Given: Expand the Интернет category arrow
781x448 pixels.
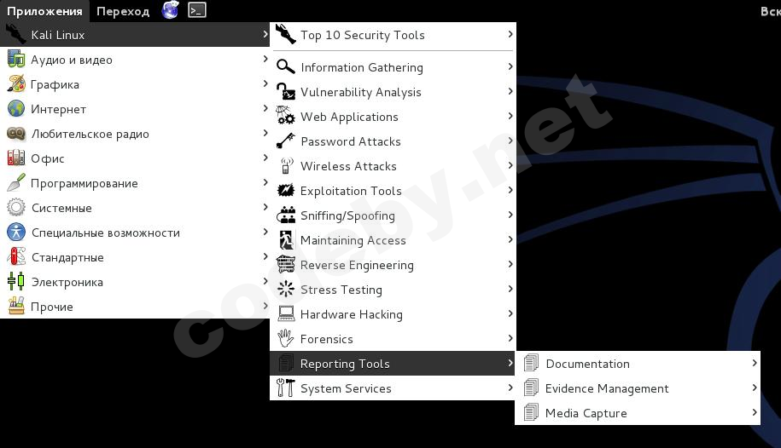Looking at the screenshot, I should (x=265, y=109).
